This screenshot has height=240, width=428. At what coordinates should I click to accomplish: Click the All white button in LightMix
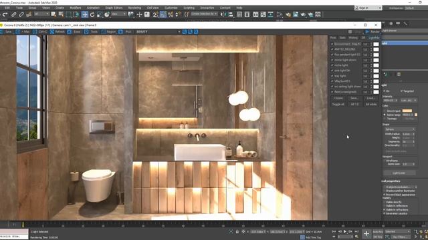click(371, 104)
